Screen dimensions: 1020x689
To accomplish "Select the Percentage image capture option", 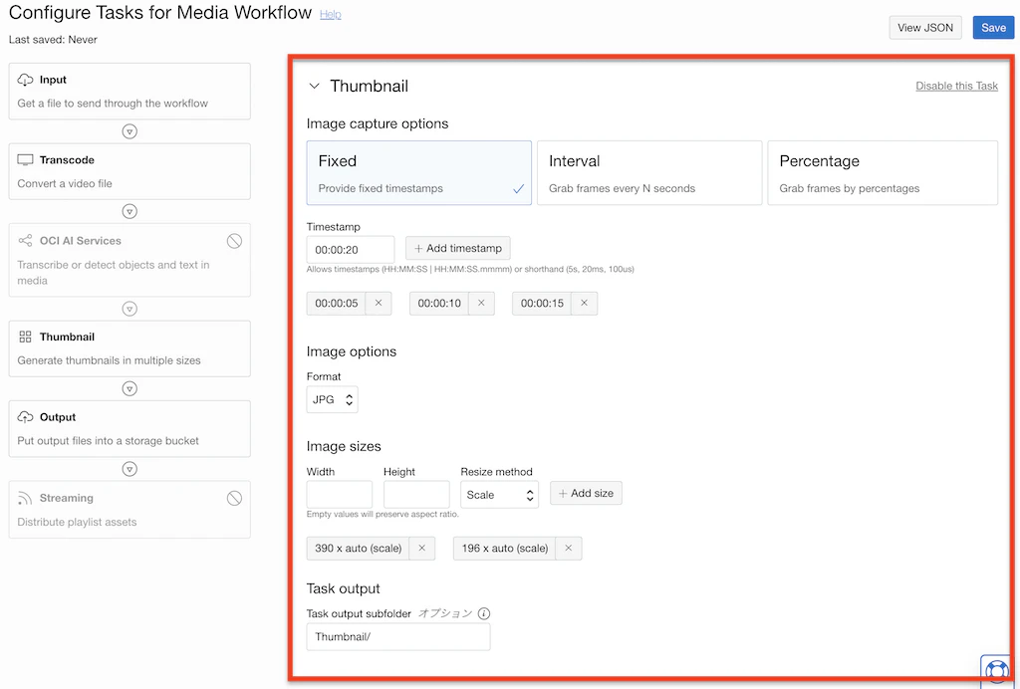I will (x=883, y=173).
